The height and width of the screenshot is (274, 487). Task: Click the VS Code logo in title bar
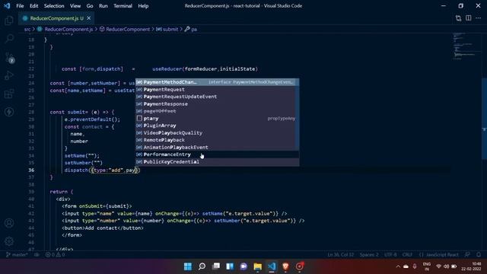pos(7,6)
